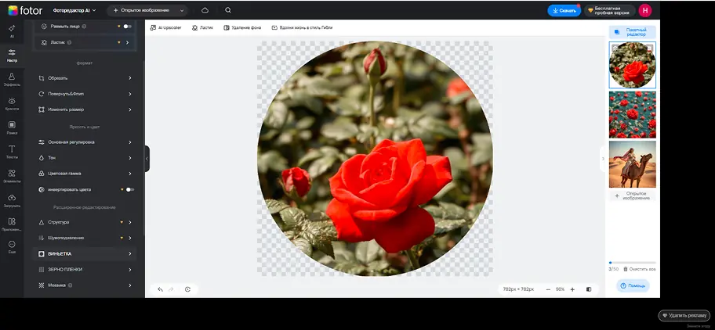Expand the Изменить размер option

(x=85, y=109)
